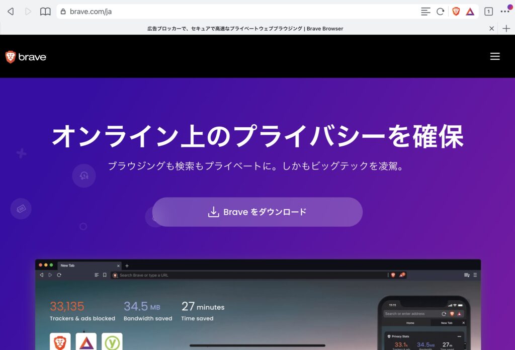Add a new tab with plus icon
Screen dimensions: 515x350
click(506, 29)
